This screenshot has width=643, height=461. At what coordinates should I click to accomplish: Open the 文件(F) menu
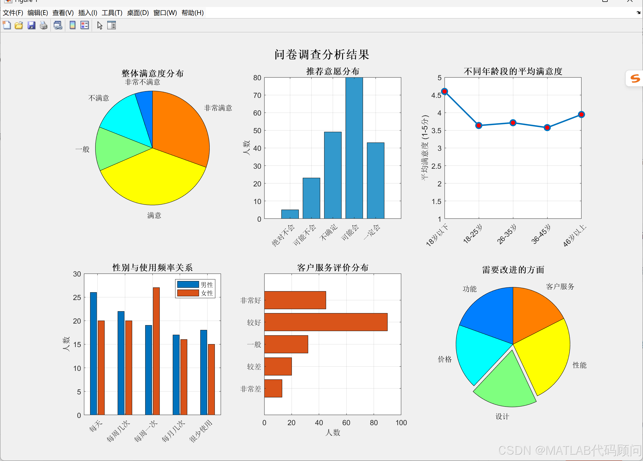click(x=13, y=13)
